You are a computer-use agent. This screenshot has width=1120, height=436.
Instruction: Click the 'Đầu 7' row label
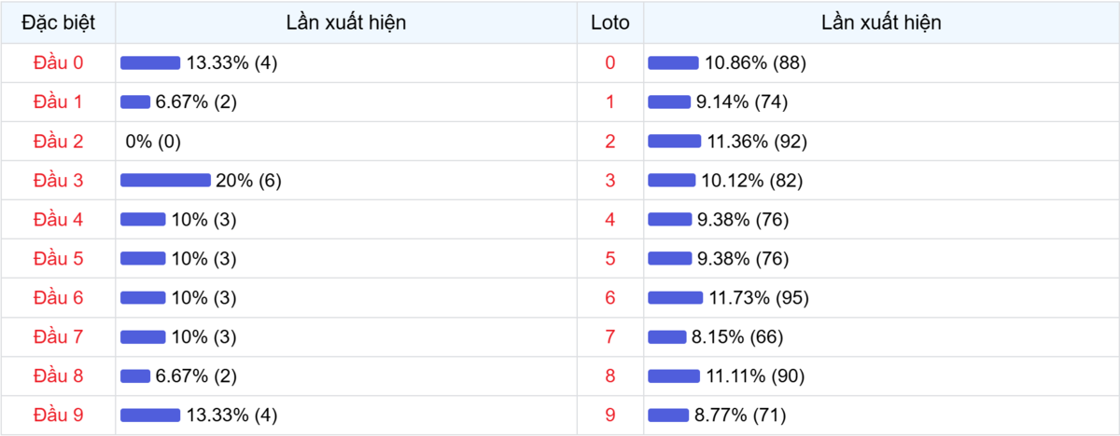(58, 337)
